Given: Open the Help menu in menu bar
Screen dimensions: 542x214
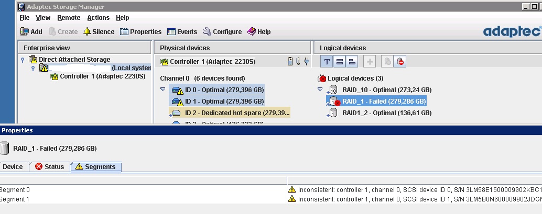Looking at the screenshot, I should pyautogui.click(x=122, y=18).
